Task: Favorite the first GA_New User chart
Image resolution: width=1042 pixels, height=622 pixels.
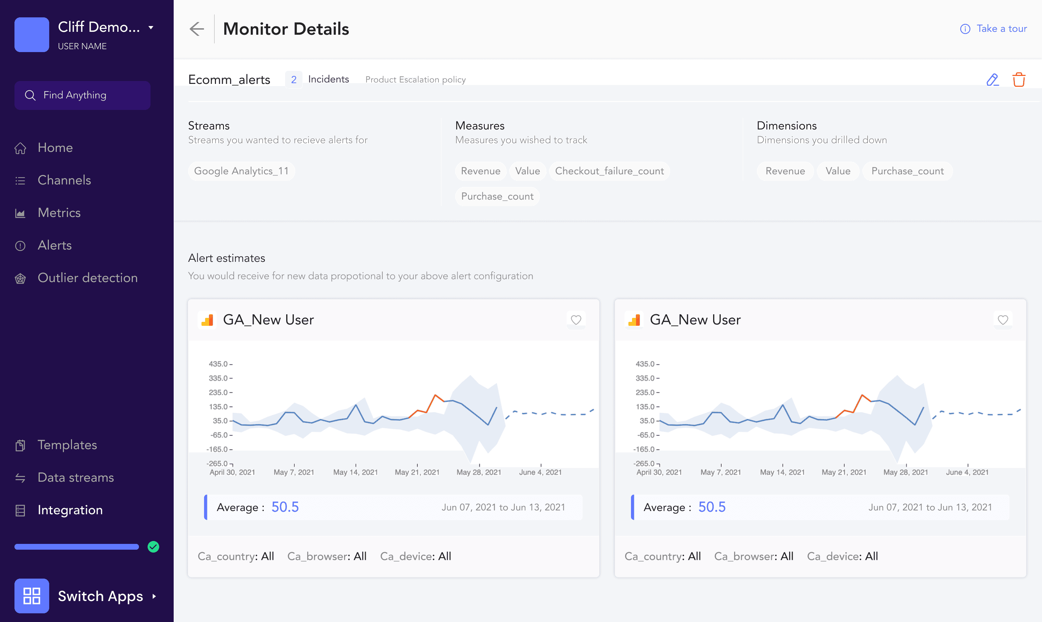Action: click(576, 320)
